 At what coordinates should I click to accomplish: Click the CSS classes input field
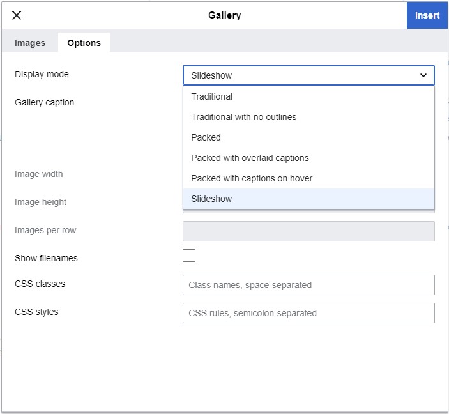tap(308, 285)
